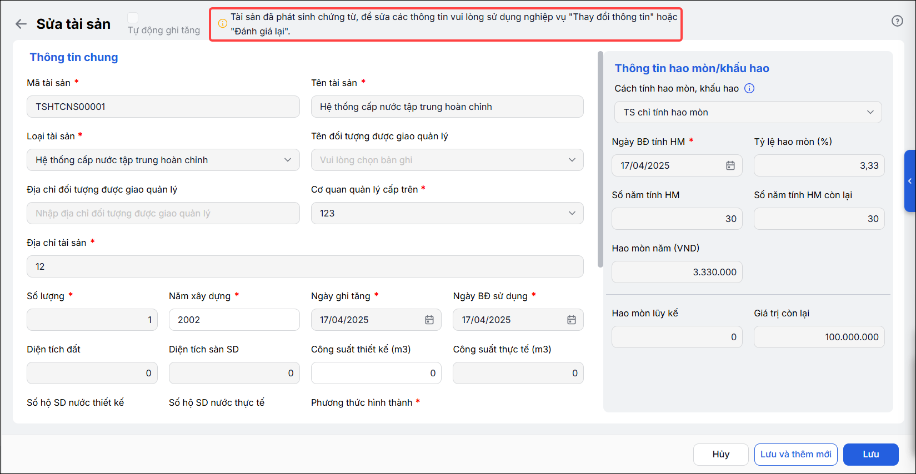Click the blue Lưu button
Screen dimensions: 916x474
(x=871, y=455)
